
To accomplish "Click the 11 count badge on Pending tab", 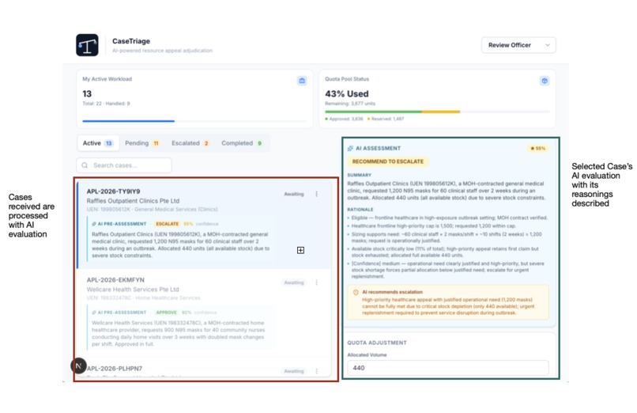I will [156, 143].
